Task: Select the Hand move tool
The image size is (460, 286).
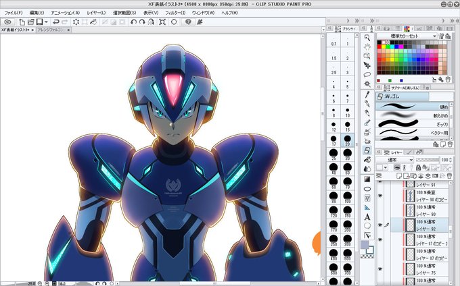Action: coord(367,47)
